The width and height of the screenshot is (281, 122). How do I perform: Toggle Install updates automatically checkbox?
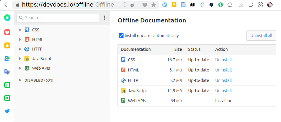pos(121,36)
